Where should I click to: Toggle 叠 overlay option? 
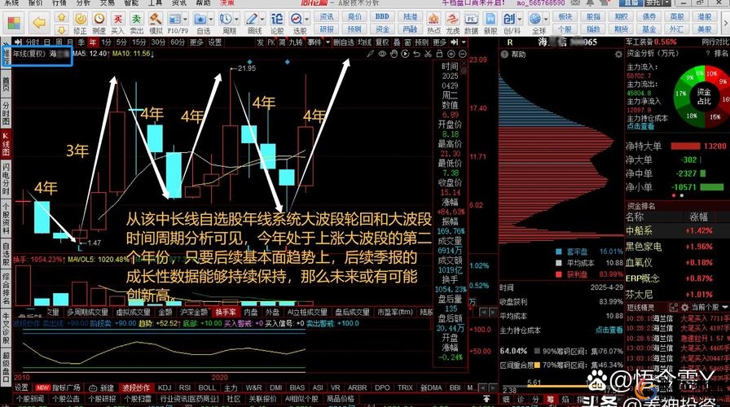point(397,42)
